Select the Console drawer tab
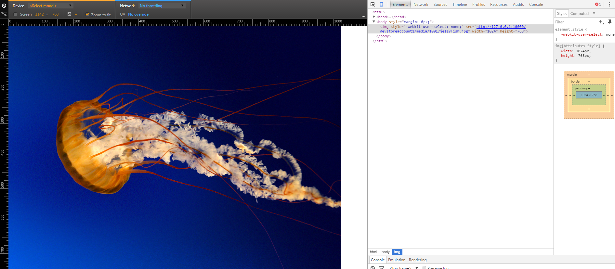Screen dimensions: 615x269 [x=378, y=260]
